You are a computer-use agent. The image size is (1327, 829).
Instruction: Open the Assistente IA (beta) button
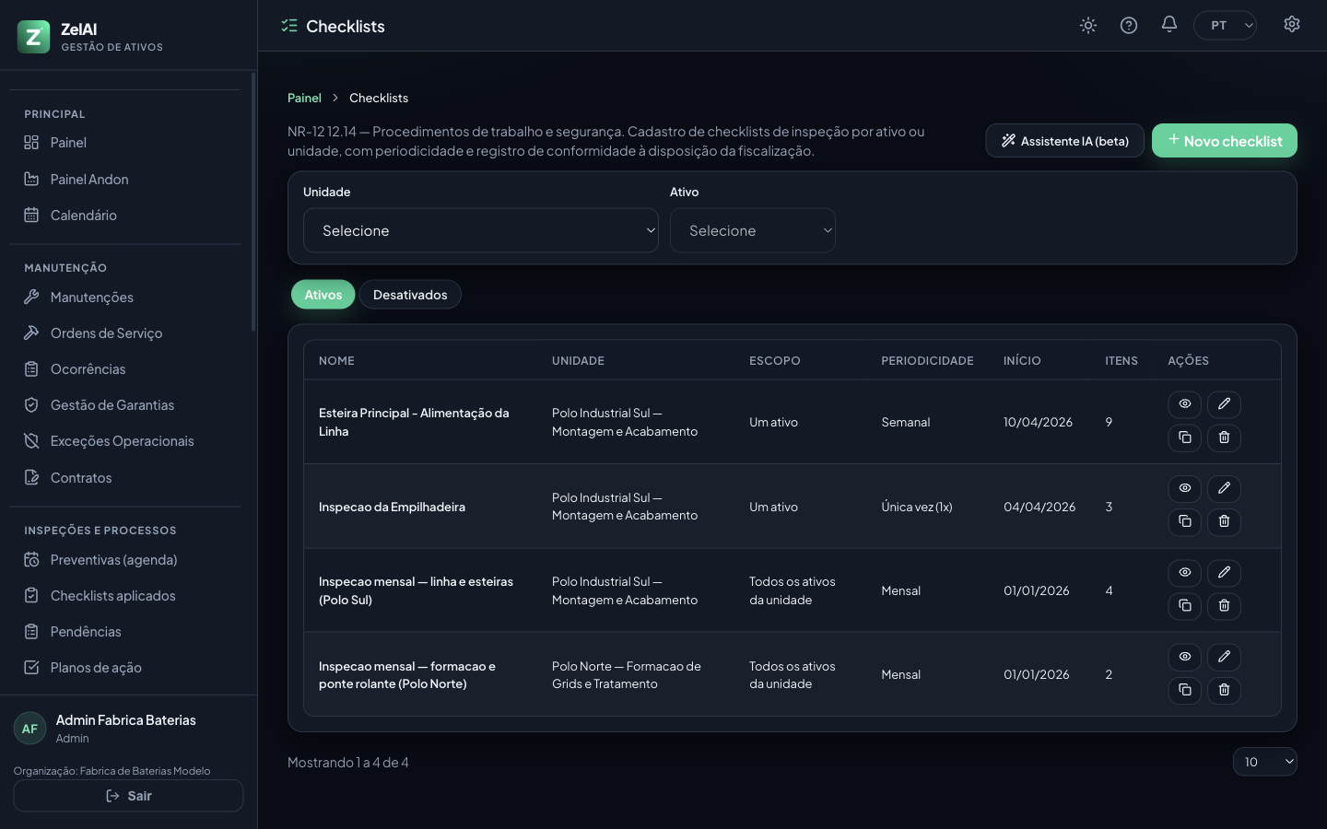1064,141
